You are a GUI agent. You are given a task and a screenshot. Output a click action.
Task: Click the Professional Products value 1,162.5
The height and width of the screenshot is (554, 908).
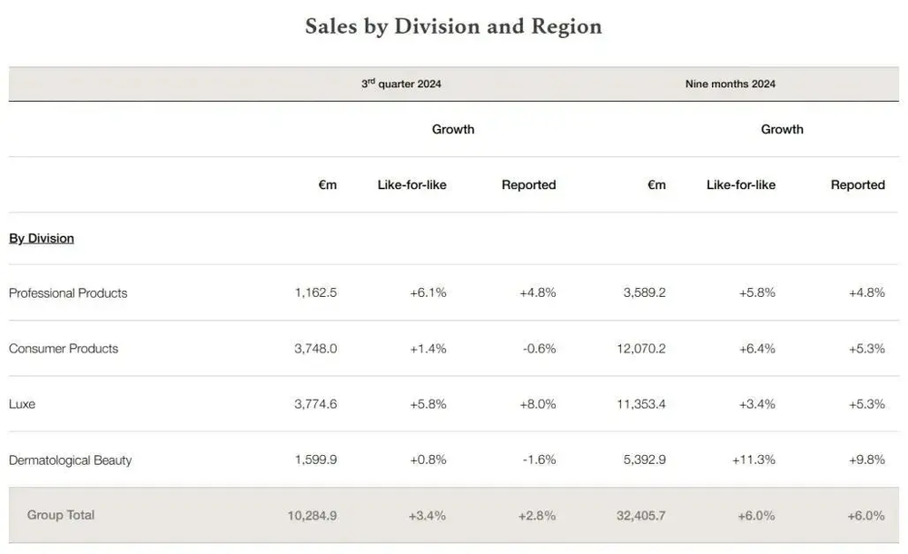point(315,292)
